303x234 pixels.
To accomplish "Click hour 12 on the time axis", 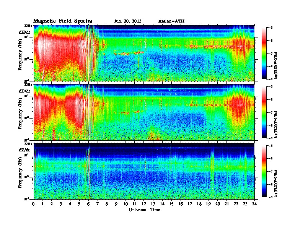I will pyautogui.click(x=144, y=204).
